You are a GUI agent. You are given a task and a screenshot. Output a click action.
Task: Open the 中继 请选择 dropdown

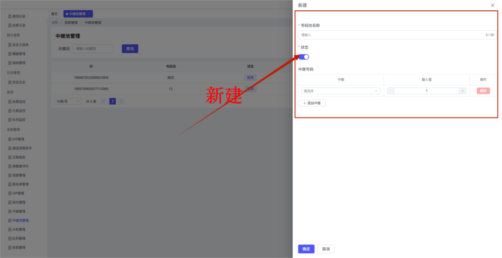341,91
